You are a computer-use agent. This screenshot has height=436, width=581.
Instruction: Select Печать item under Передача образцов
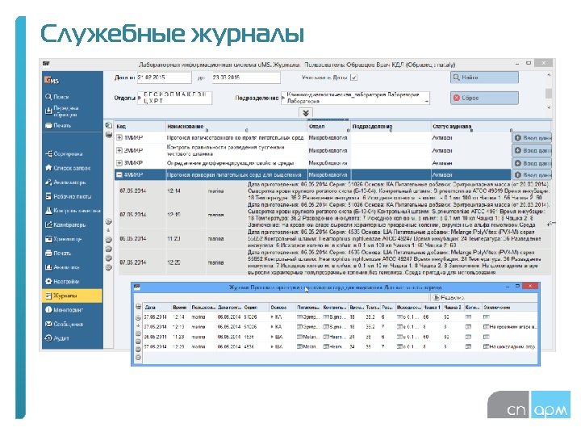(58, 125)
